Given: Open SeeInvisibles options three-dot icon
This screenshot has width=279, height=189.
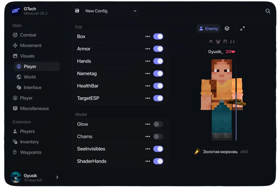Looking at the screenshot, I should tap(148, 149).
